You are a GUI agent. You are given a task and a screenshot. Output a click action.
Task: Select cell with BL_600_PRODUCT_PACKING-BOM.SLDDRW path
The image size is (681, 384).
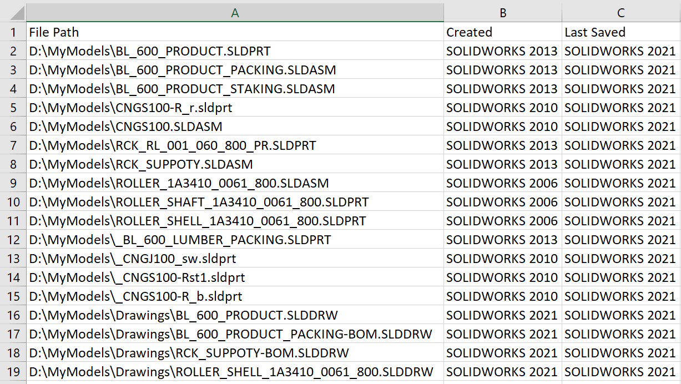235,334
